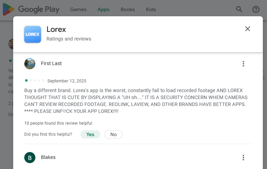Close the Ratings and reviews dialog
Screen dimensions: 267x169
pos(248,29)
